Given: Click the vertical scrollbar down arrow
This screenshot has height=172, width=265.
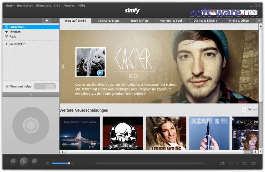Looking at the screenshot, I should (x=261, y=151).
